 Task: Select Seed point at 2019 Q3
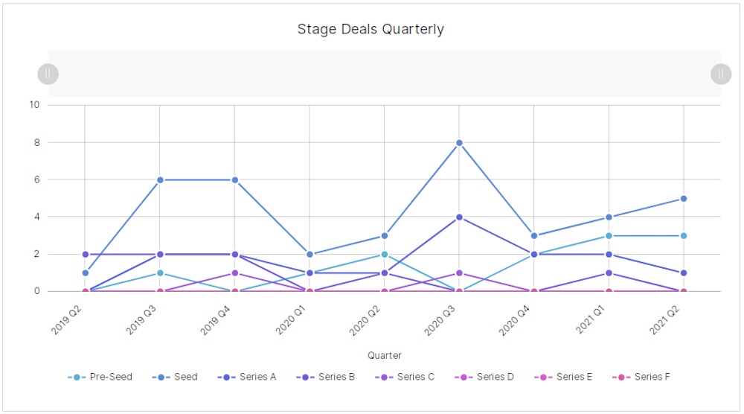click(x=160, y=179)
